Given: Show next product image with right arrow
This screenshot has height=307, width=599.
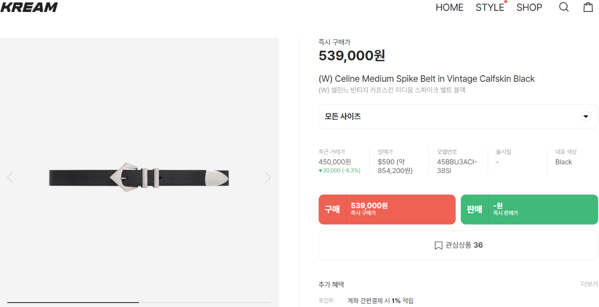Looking at the screenshot, I should (x=268, y=177).
